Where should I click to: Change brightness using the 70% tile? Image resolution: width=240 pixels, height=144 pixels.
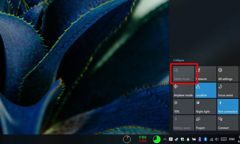(183, 107)
